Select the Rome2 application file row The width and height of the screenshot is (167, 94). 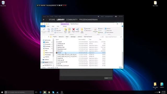tap(81, 53)
